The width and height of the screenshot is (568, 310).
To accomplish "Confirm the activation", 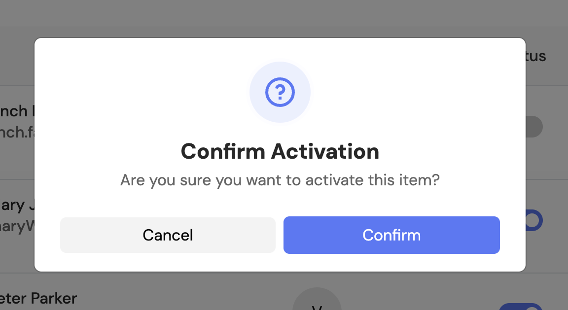I will click(x=391, y=235).
